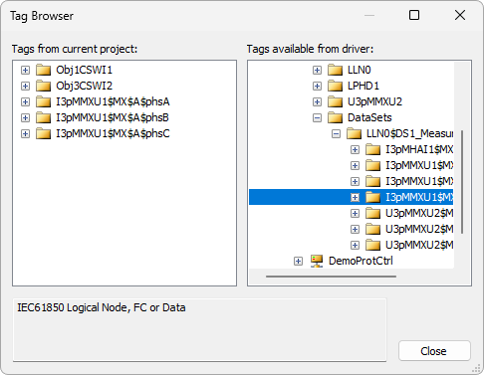Expand the Obj1CSWI1 node
The image size is (484, 375).
(x=25, y=70)
